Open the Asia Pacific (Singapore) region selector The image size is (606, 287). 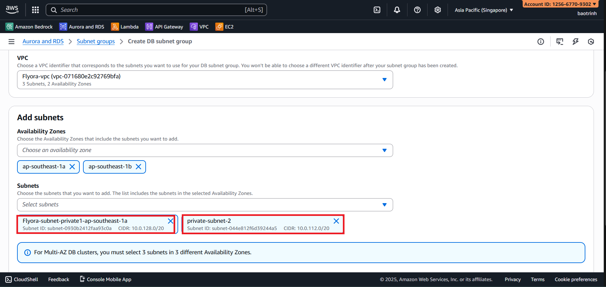pyautogui.click(x=484, y=10)
